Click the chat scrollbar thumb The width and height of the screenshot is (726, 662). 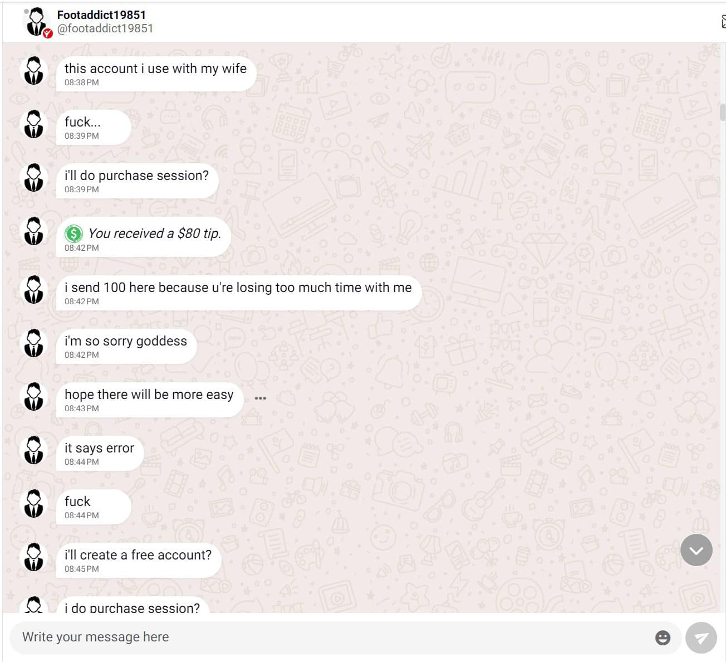(722, 112)
